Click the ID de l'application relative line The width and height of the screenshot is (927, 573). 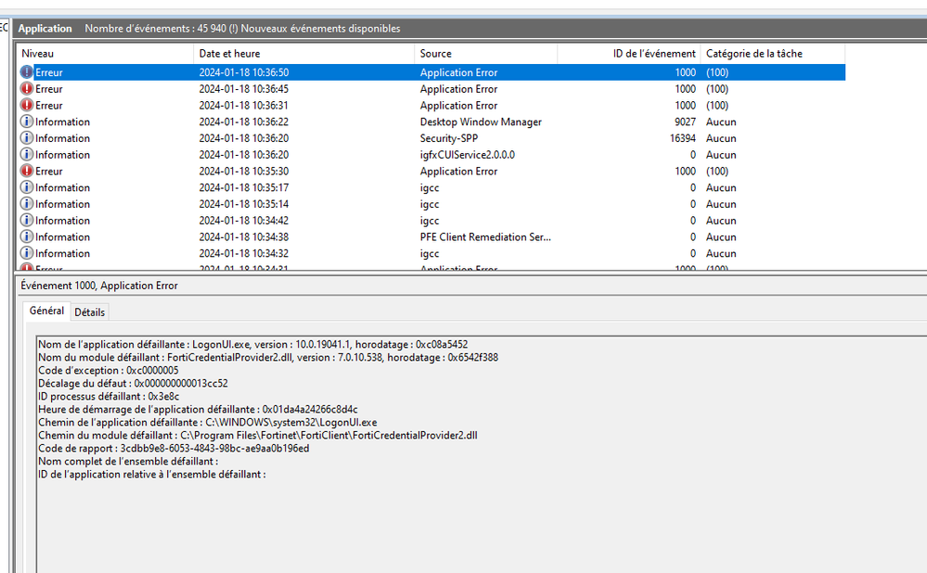point(152,475)
